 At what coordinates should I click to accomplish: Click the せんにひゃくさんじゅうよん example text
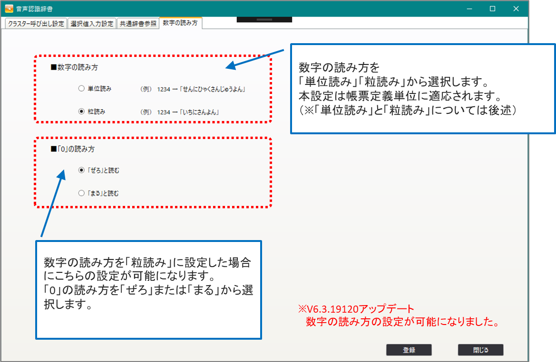(211, 89)
